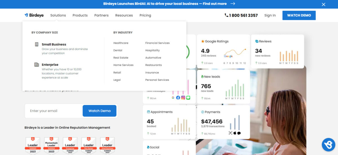
Task: Click the Instagram icon in messages card
Action: [183, 98]
